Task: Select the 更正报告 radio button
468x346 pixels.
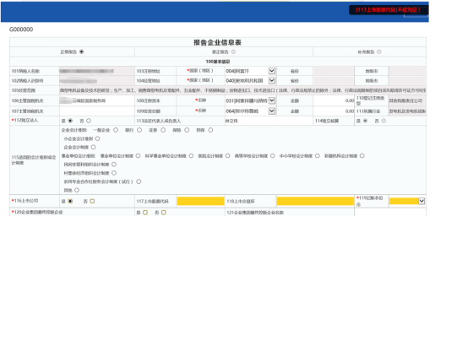Action: 233,51
